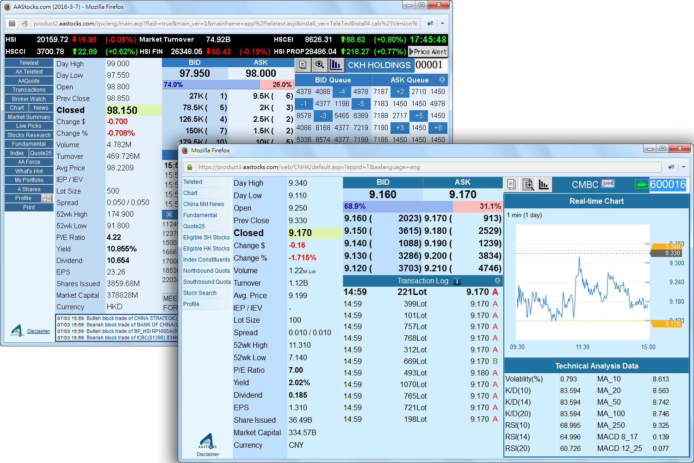Screen dimensions: 694x463
Task: Click the Print button in the sidebar
Action: (29, 207)
